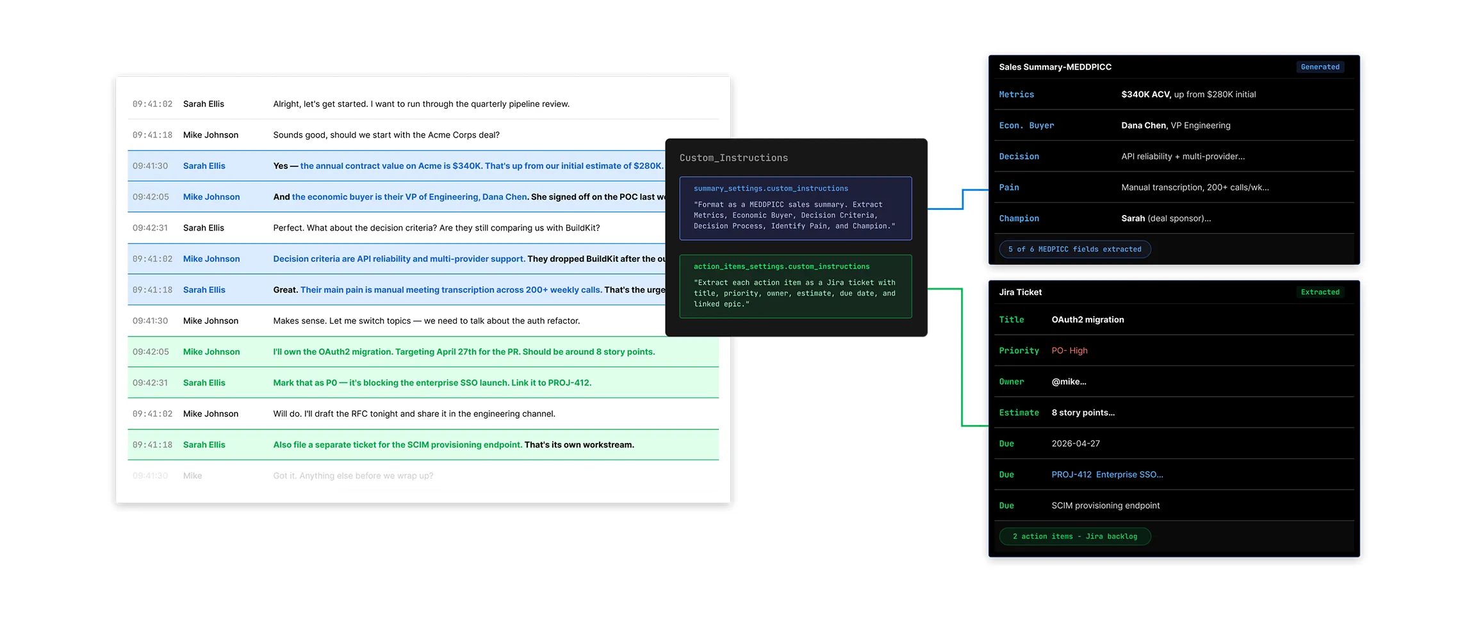Click the Metrics field label
This screenshot has width=1476, height=617.
tap(1016, 95)
